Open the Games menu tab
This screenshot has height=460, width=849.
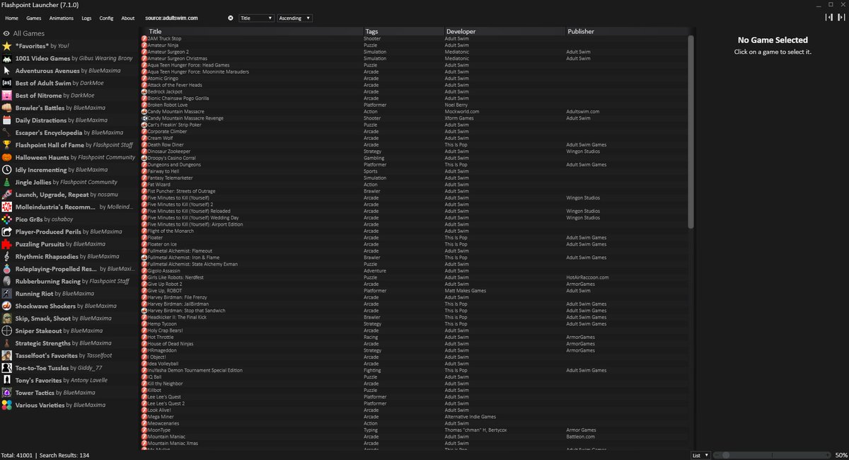33,18
